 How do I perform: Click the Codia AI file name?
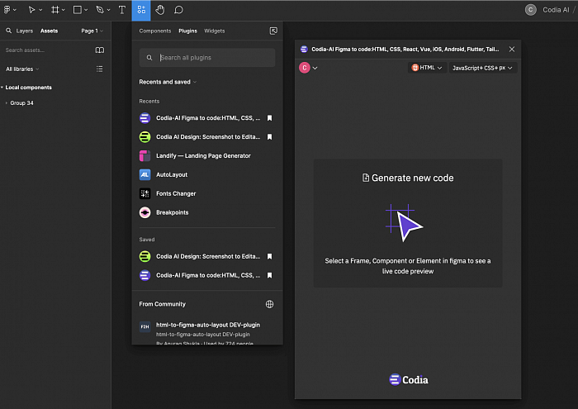(x=556, y=10)
